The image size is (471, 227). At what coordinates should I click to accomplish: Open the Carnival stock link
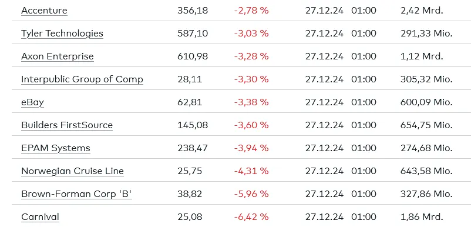[x=41, y=217]
